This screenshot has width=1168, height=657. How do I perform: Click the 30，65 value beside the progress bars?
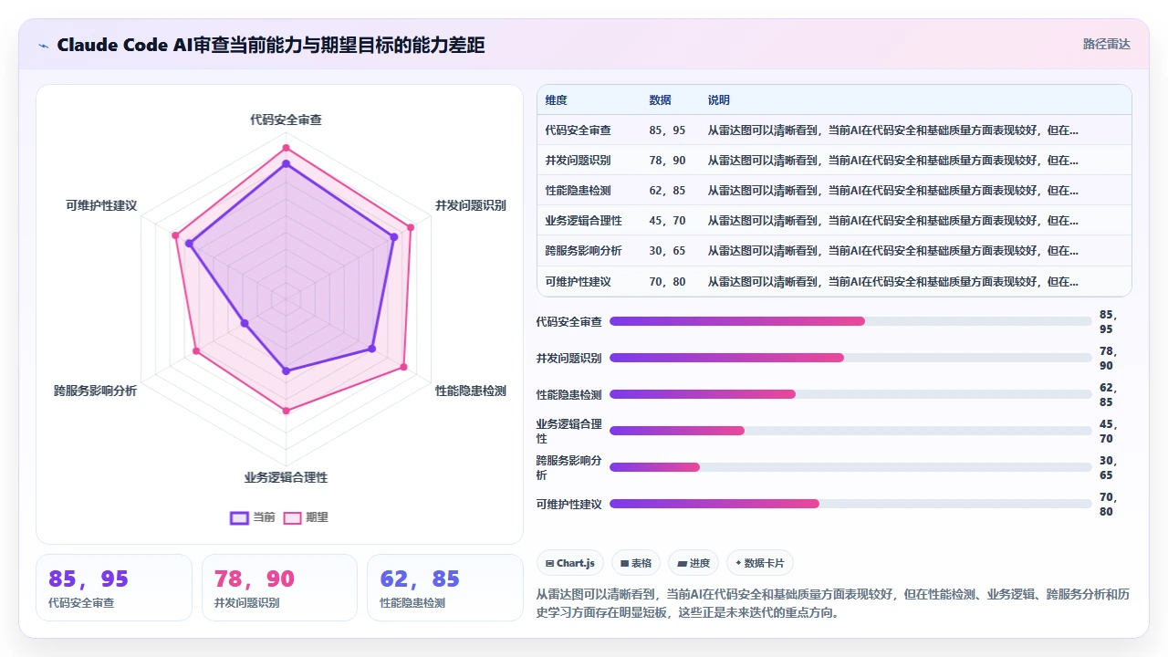(x=1108, y=468)
